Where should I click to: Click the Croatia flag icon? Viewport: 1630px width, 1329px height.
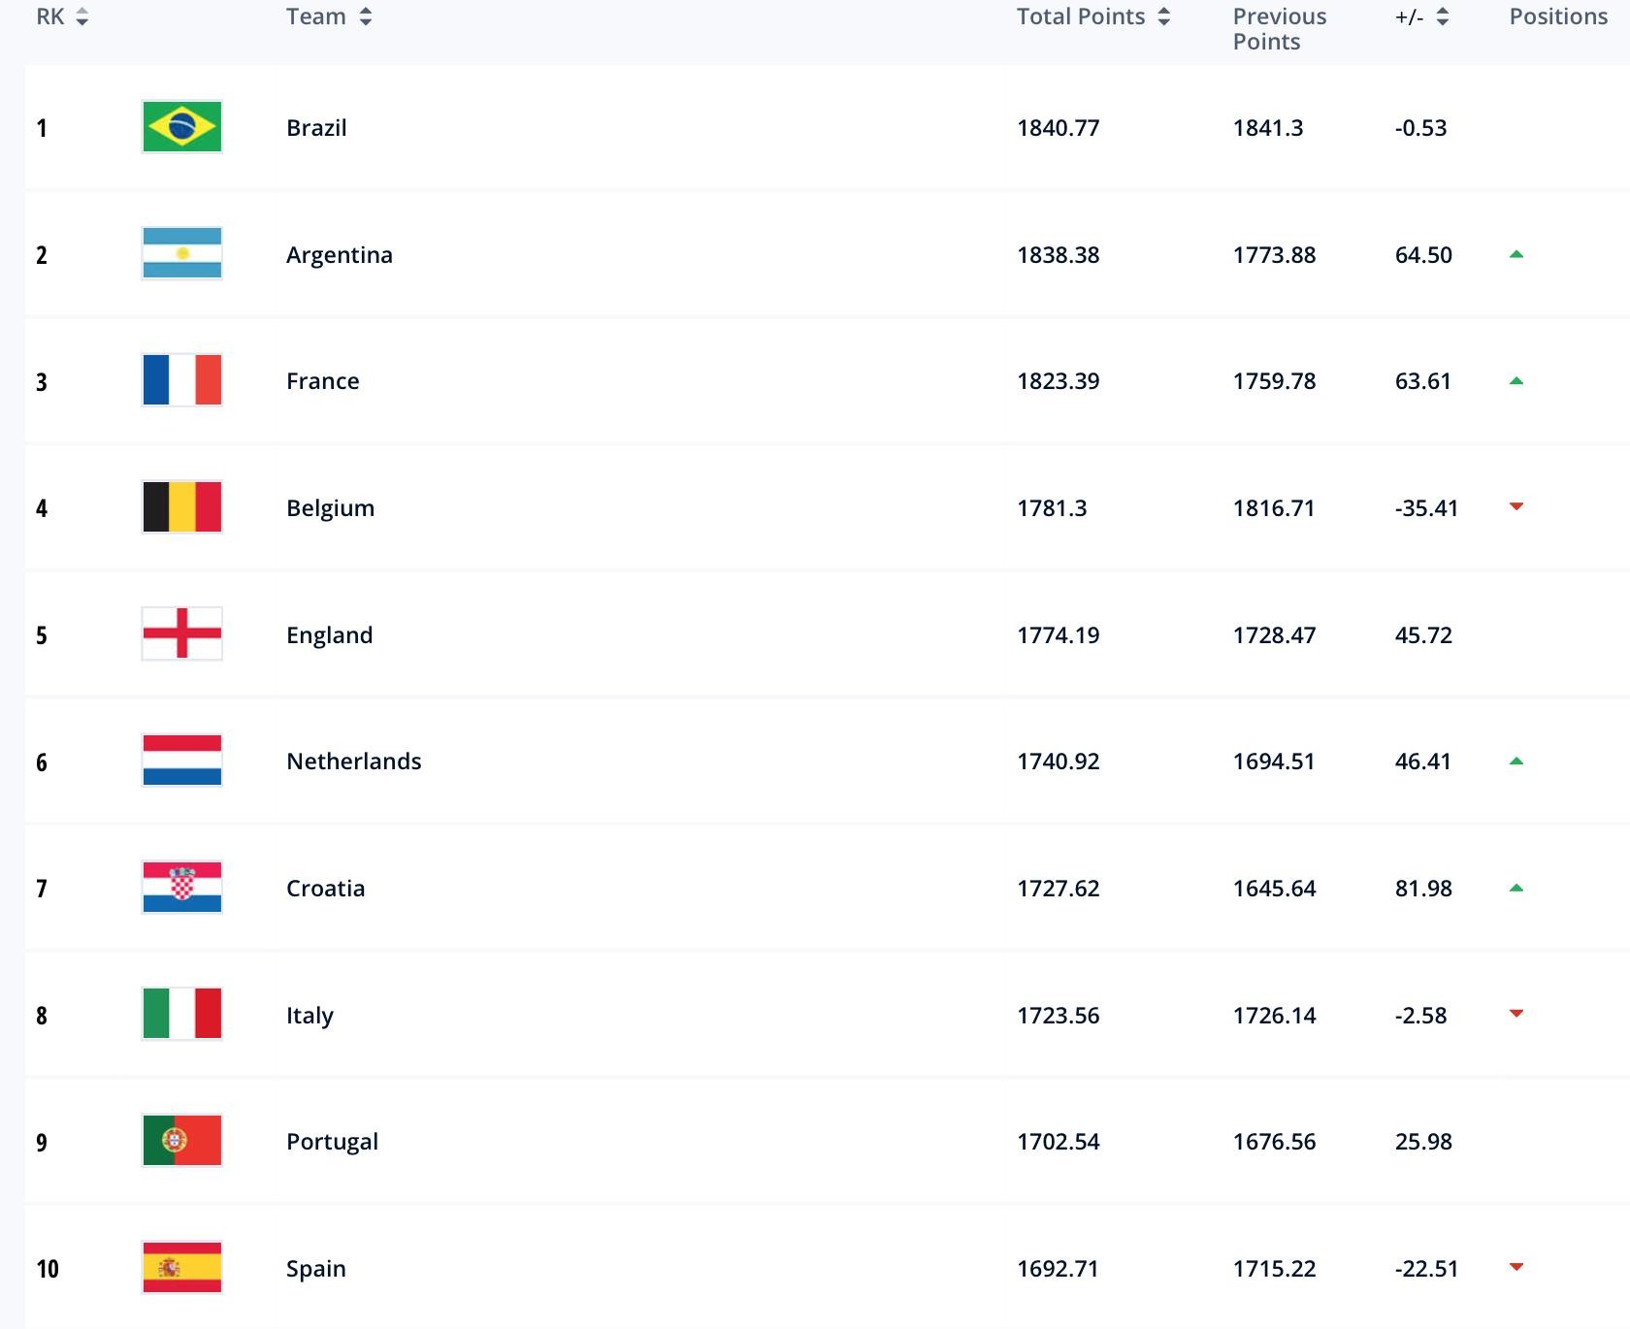tap(181, 888)
